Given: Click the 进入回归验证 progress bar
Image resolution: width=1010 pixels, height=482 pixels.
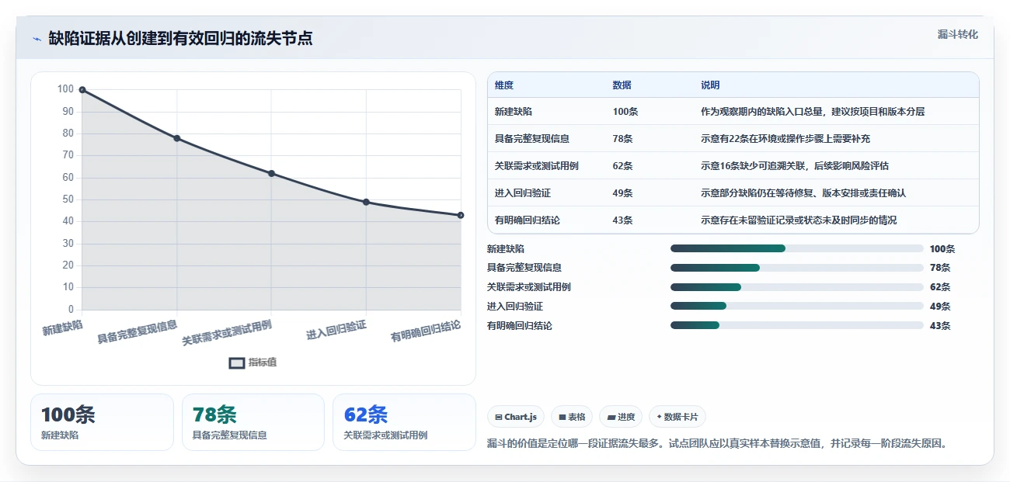Looking at the screenshot, I should pyautogui.click(x=796, y=307).
